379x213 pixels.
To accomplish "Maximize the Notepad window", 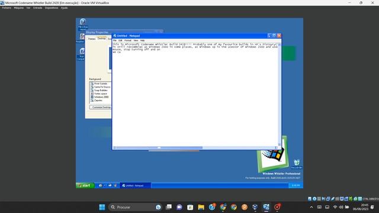I will tap(274, 35).
